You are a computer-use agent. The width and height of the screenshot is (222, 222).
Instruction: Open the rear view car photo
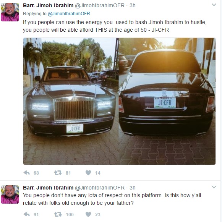(167, 101)
